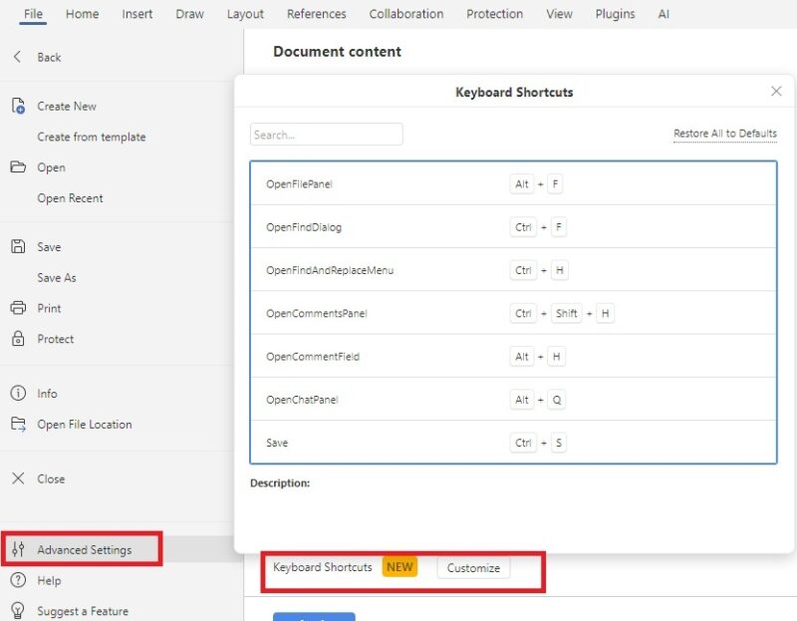Click the Print printer icon
This screenshot has width=797, height=621.
(18, 308)
